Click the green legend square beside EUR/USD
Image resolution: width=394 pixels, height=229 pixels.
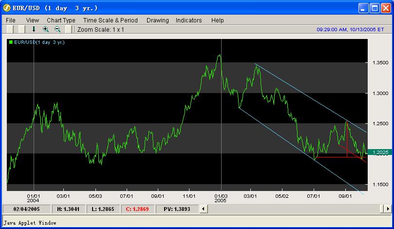(x=11, y=42)
